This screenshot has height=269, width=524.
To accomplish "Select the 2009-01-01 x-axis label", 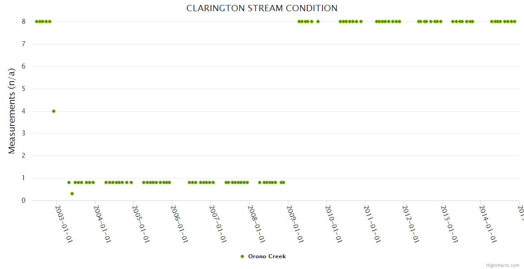I will 295,224.
